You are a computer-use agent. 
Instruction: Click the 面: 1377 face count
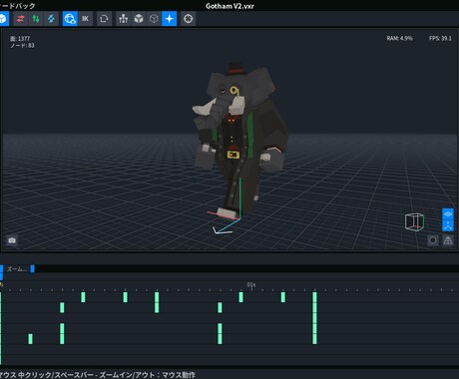point(20,39)
